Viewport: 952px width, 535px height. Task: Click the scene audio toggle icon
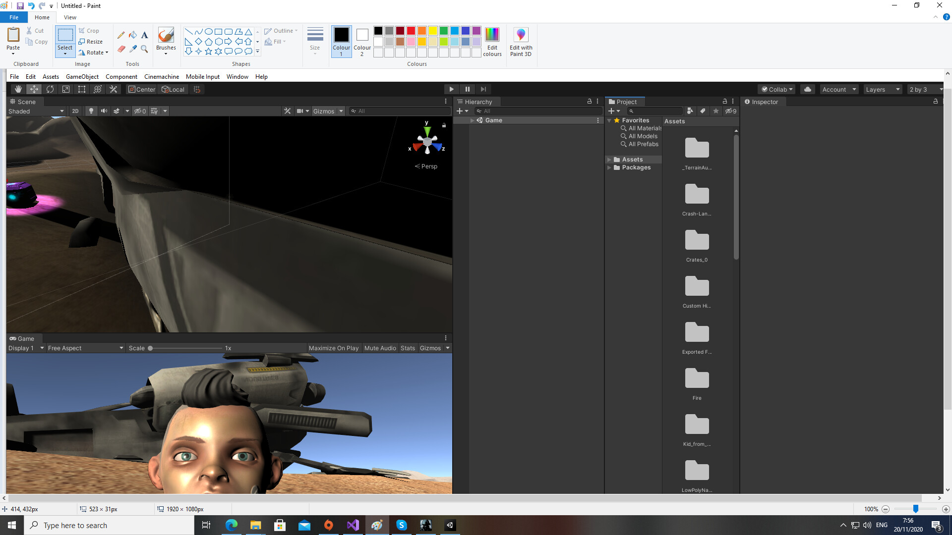point(104,111)
